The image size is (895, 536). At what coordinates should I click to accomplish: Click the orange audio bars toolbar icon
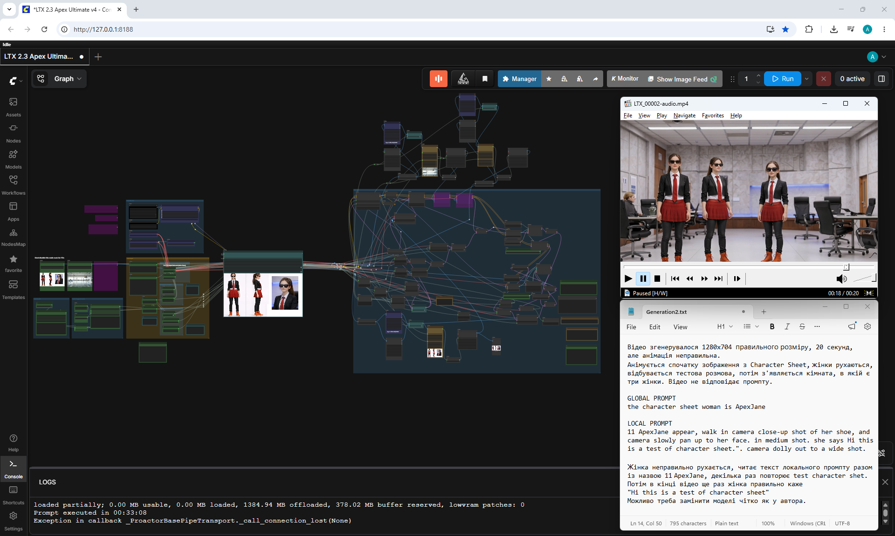[438, 79]
